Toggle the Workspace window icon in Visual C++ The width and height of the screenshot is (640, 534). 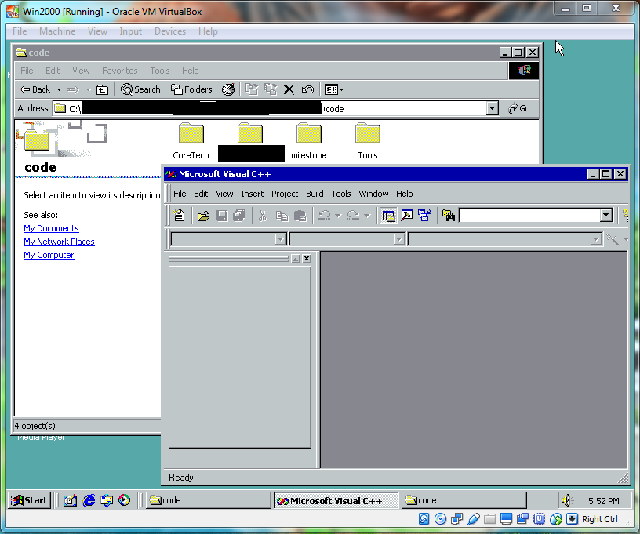coord(388,216)
